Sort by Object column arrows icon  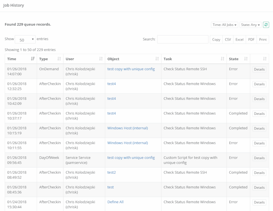coord(157,59)
